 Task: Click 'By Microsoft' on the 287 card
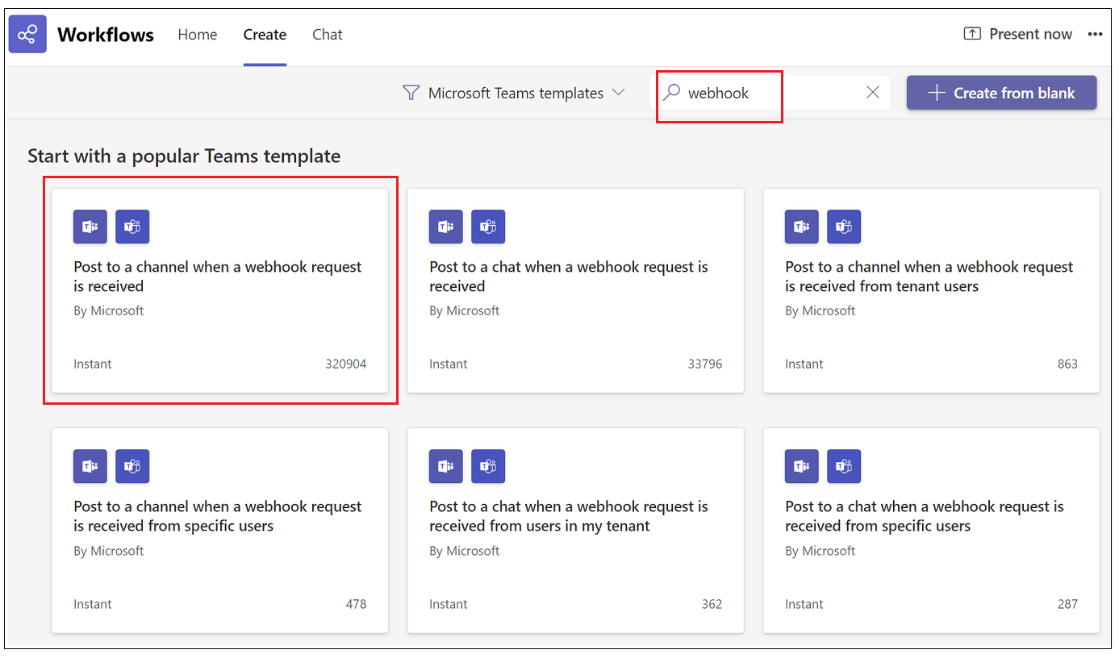click(820, 551)
